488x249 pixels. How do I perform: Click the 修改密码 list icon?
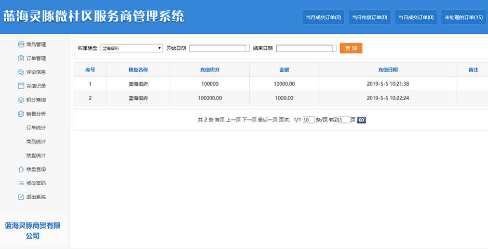pyautogui.click(x=21, y=183)
